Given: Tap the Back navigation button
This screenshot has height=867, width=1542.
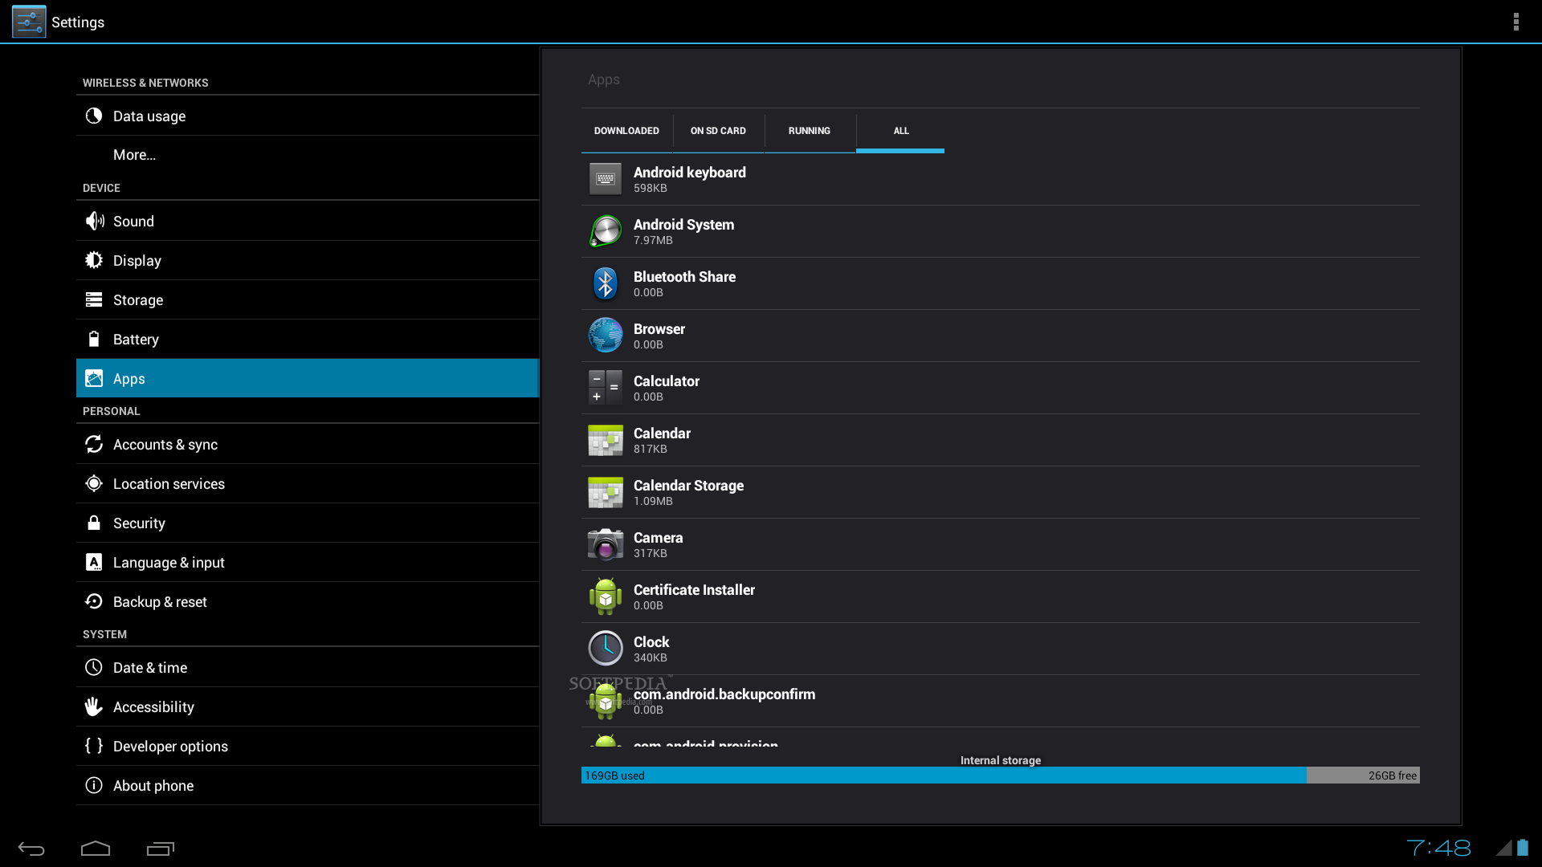Looking at the screenshot, I should point(31,849).
